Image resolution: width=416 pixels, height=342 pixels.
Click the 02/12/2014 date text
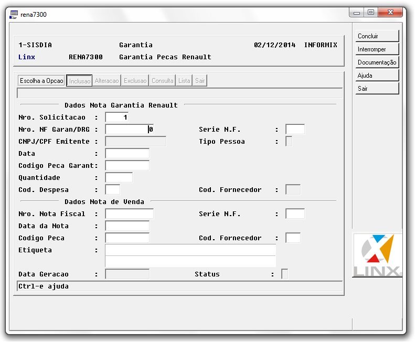click(274, 45)
